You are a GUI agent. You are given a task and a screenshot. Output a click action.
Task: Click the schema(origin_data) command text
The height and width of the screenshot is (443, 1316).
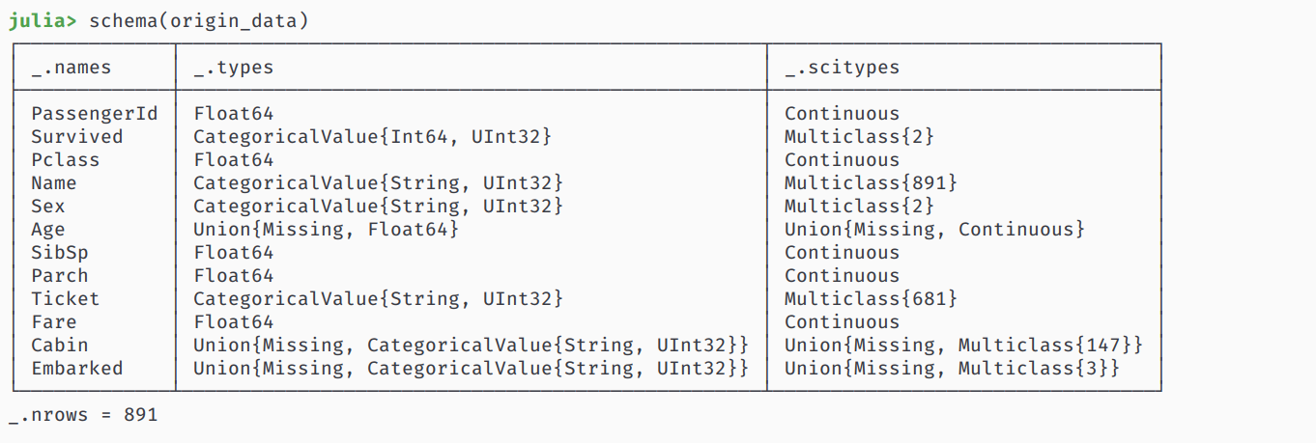tap(199, 20)
